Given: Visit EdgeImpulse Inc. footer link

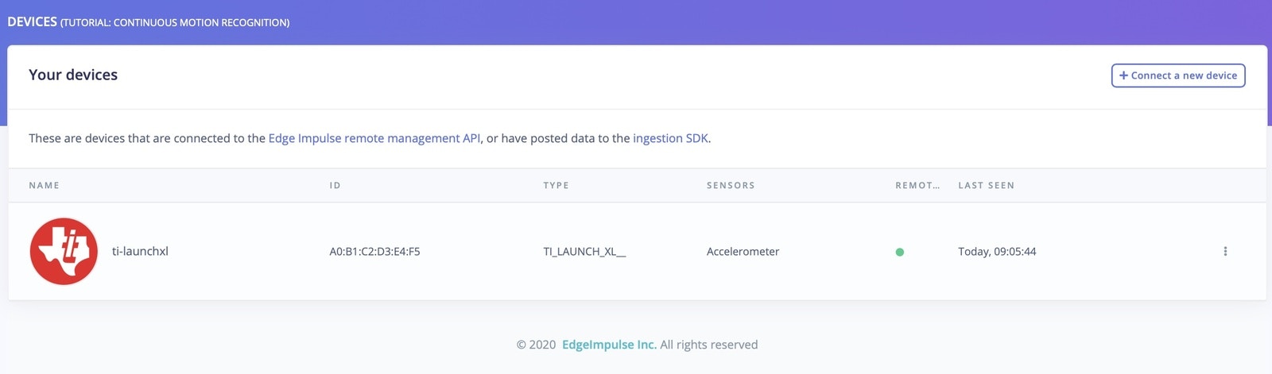Looking at the screenshot, I should coord(609,345).
